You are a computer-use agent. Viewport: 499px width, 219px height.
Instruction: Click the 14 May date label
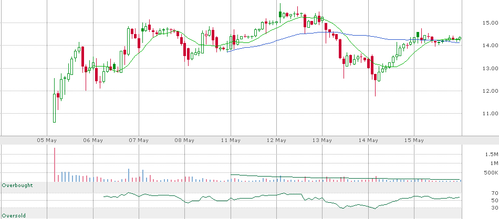pyautogui.click(x=368, y=140)
